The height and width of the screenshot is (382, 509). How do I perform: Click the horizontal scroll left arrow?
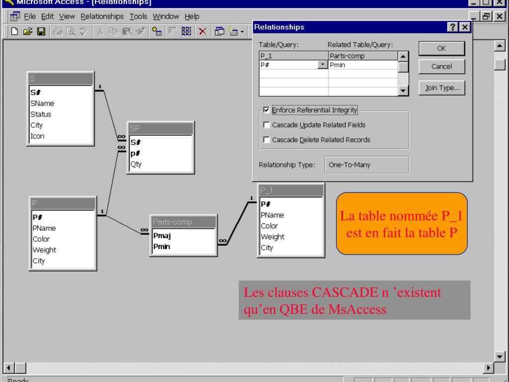click(8, 368)
